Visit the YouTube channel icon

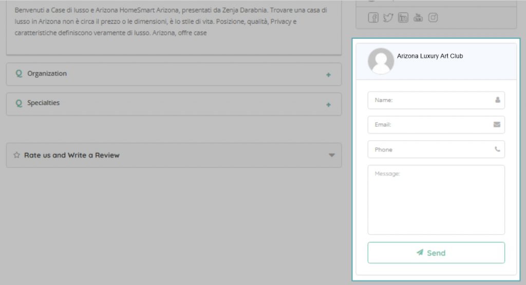pos(418,17)
